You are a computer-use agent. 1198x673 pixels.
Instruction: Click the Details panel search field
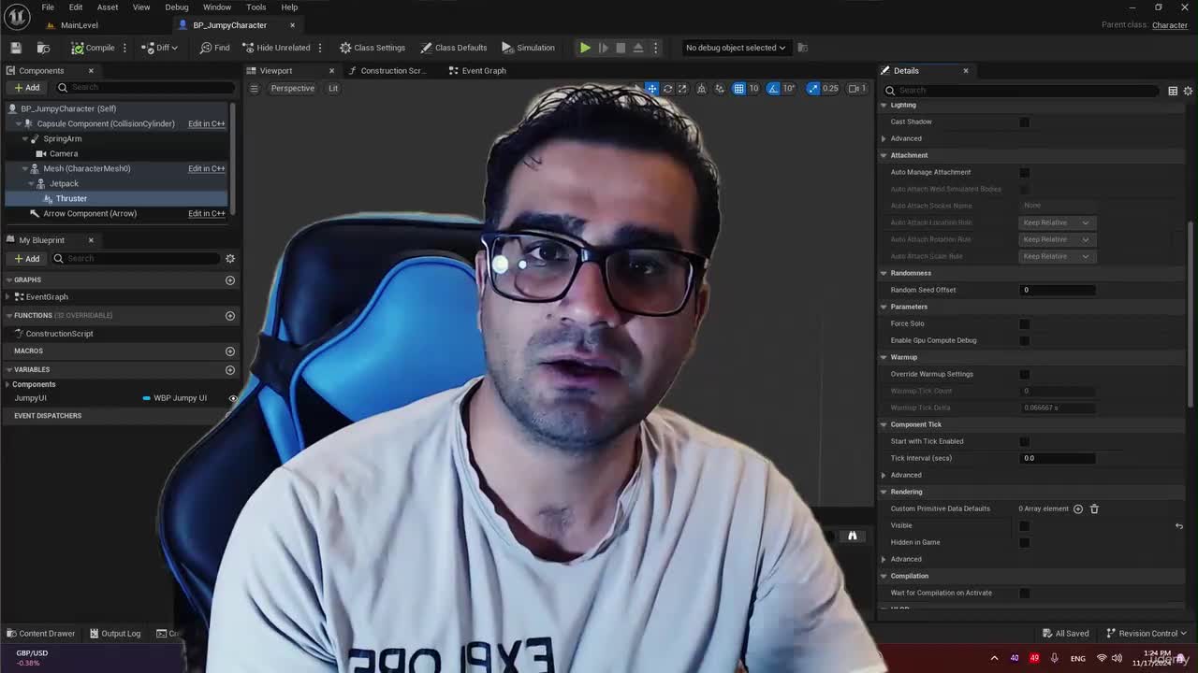click(x=1022, y=91)
